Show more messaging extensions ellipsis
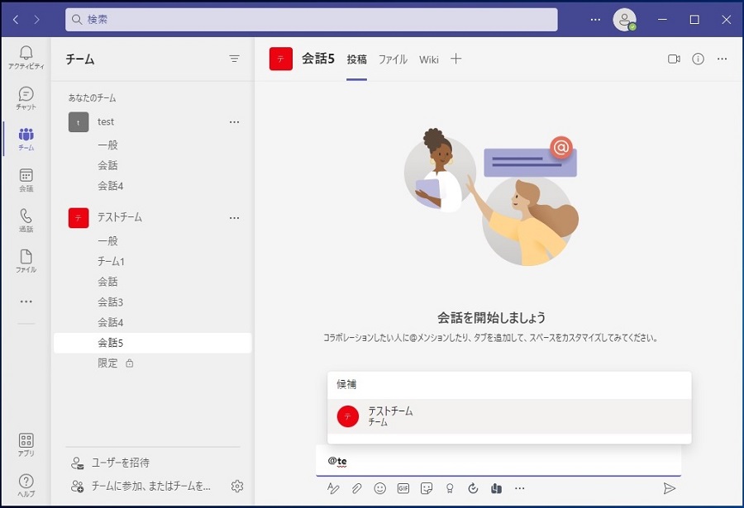This screenshot has width=744, height=508. click(x=520, y=488)
